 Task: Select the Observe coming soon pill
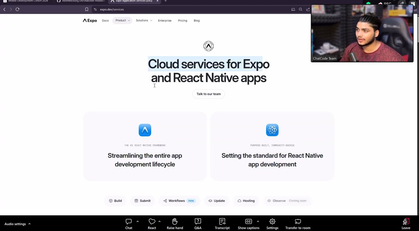287,201
